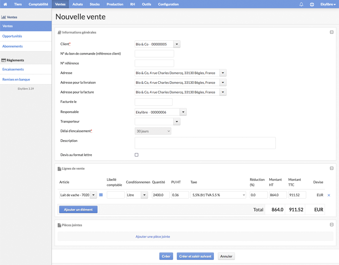Open sale line details list icon
Screen dimensions: 339x265
[x=101, y=195]
